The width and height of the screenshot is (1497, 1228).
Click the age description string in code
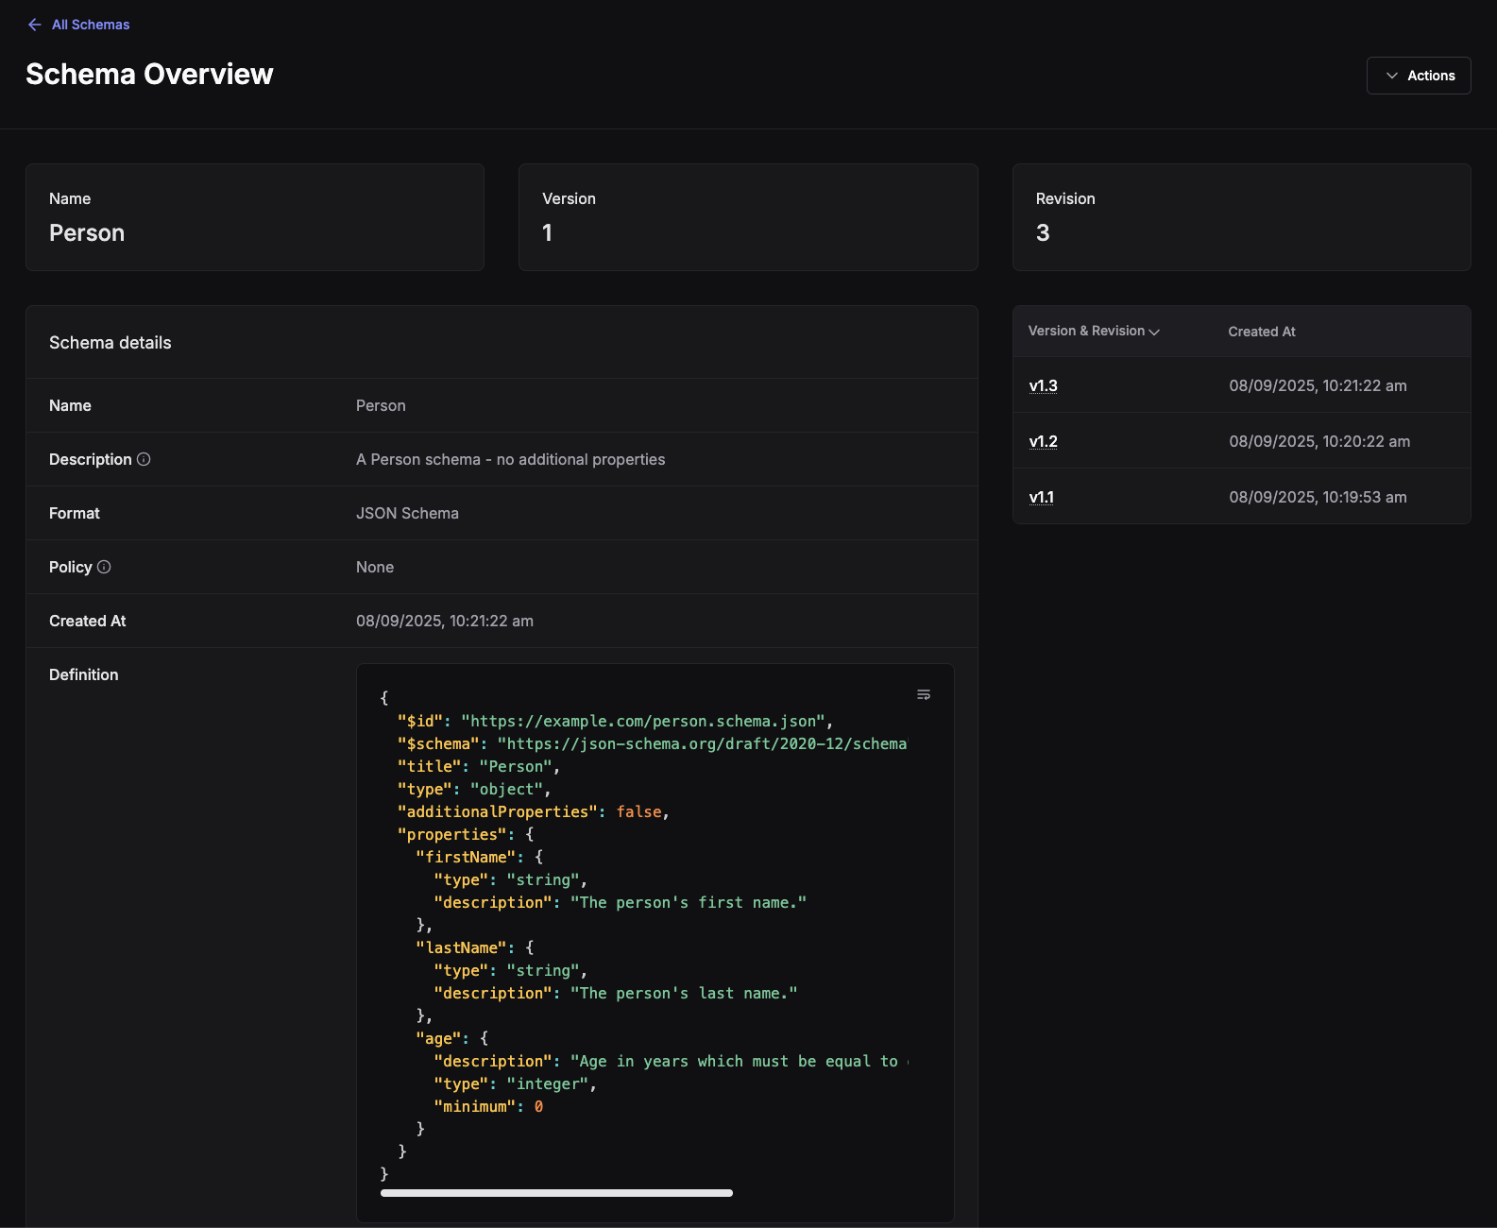tap(739, 1061)
